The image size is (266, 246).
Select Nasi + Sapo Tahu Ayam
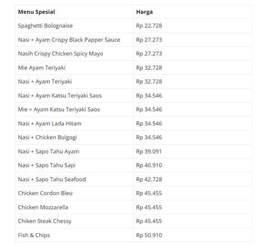click(x=48, y=151)
